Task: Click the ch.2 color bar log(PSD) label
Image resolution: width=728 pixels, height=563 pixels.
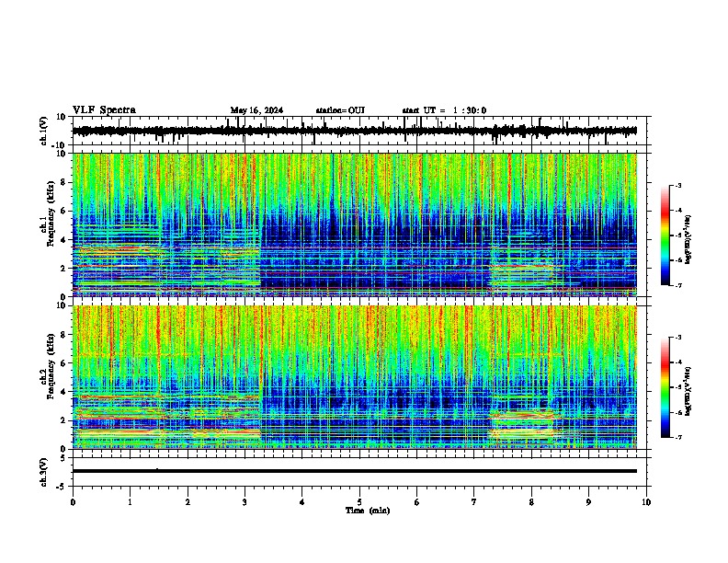Action: (688, 391)
